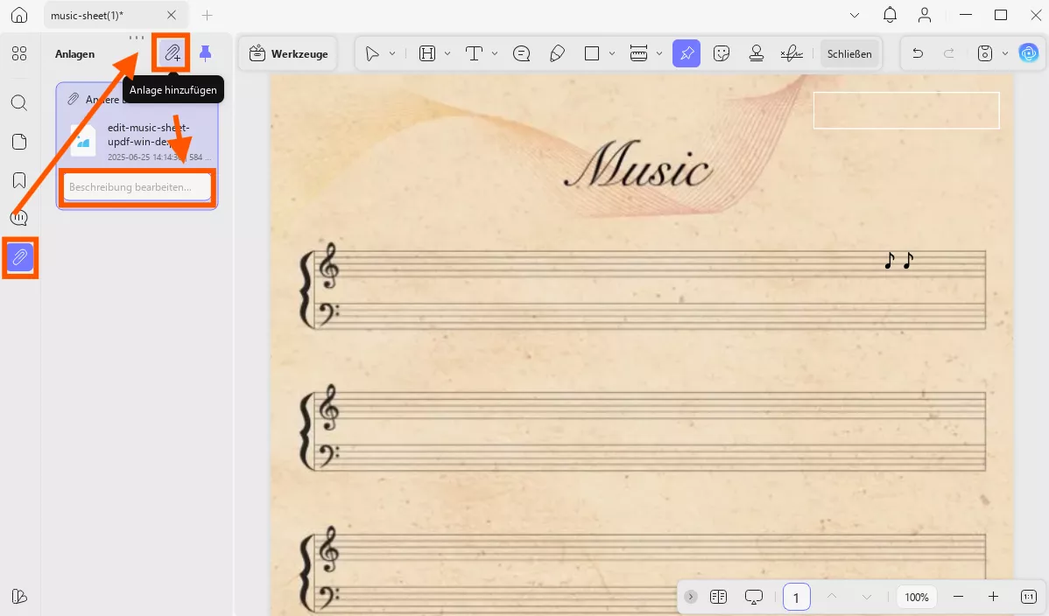This screenshot has width=1049, height=616.
Task: Select the empty white-outlined box on the page
Action: coord(906,110)
